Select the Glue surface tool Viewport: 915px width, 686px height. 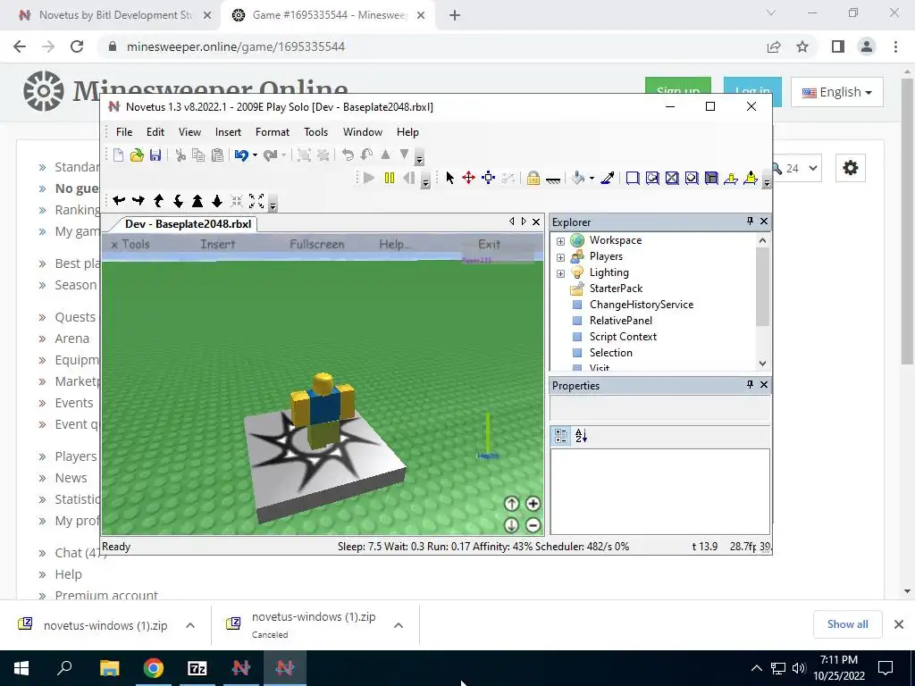click(652, 178)
